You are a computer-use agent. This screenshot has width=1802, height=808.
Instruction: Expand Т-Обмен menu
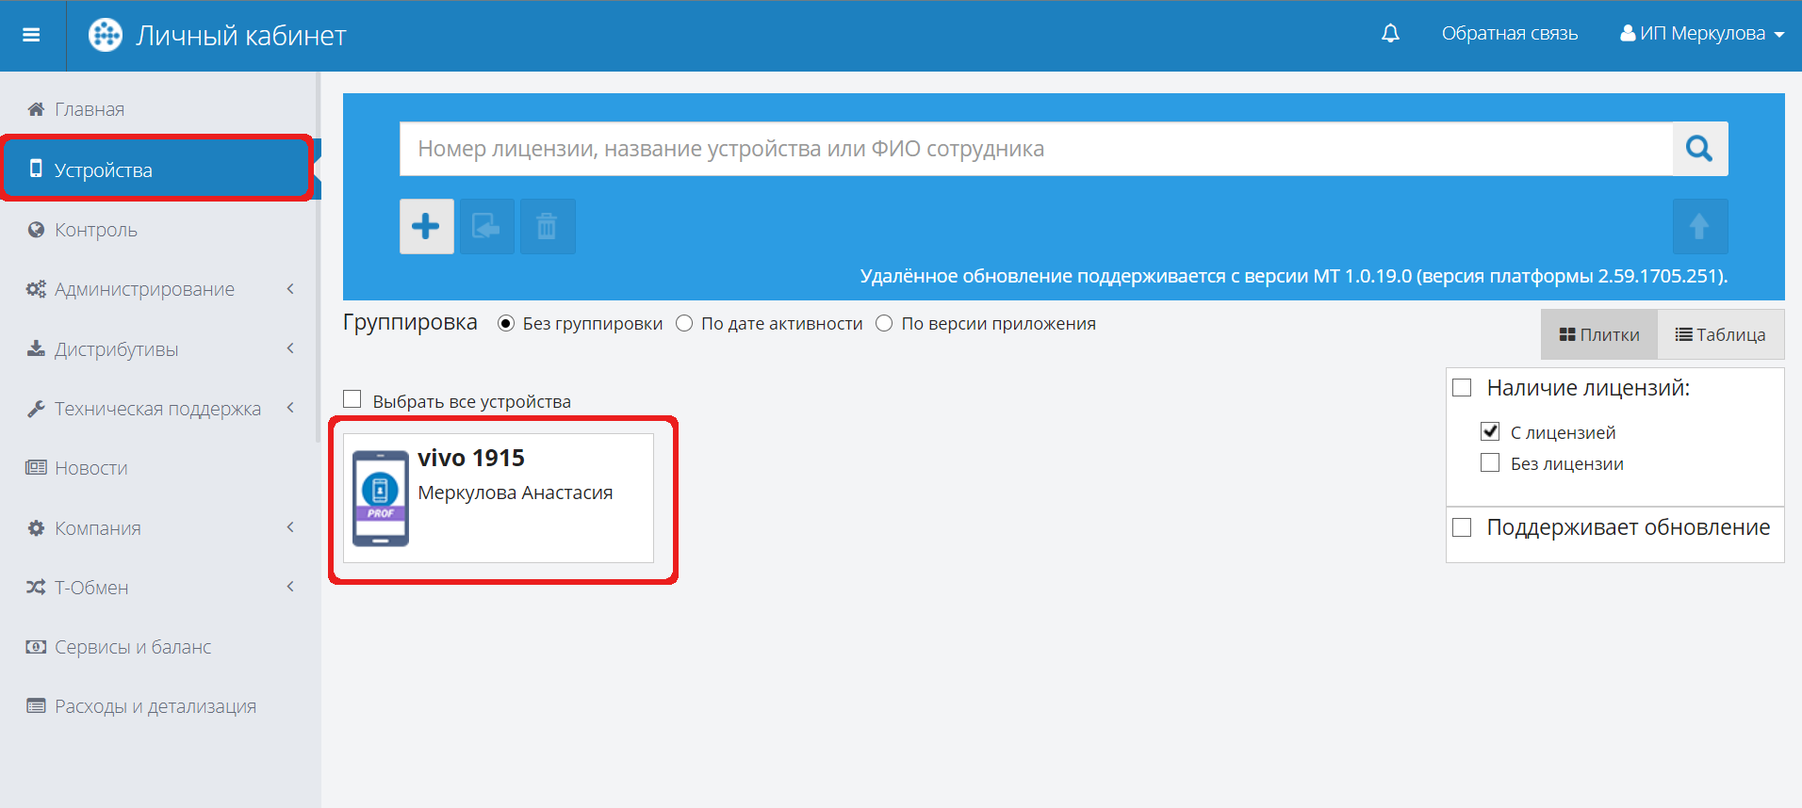pyautogui.click(x=158, y=588)
